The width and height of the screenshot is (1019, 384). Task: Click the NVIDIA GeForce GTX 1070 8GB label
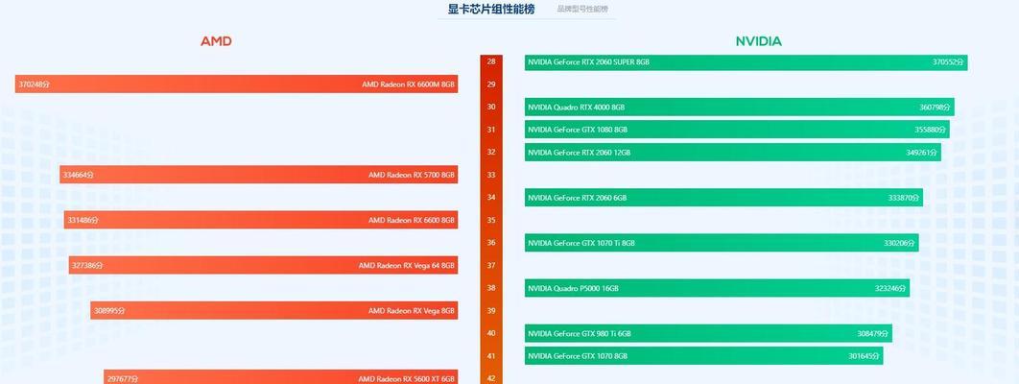point(578,356)
